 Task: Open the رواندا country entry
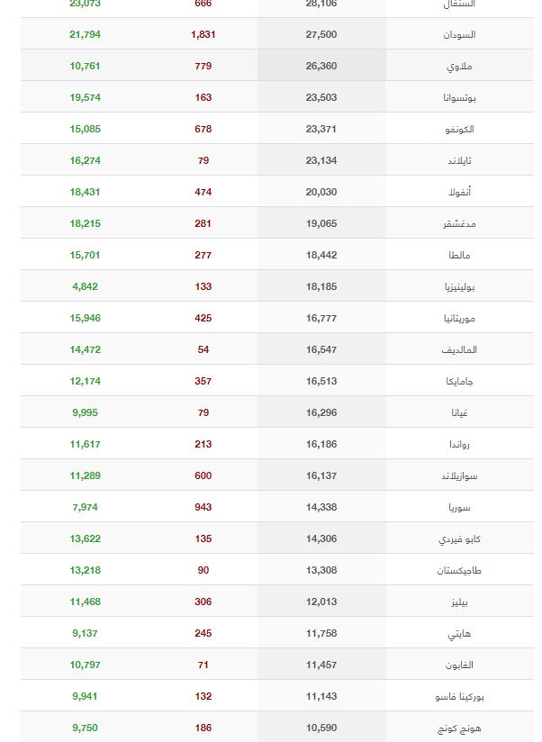pos(459,444)
